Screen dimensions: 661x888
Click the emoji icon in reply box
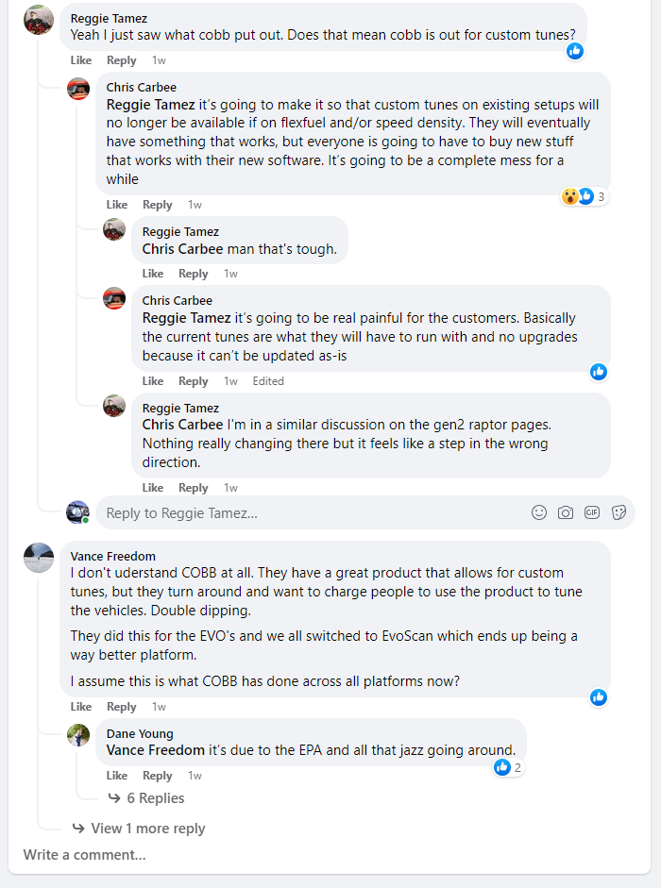pos(539,512)
